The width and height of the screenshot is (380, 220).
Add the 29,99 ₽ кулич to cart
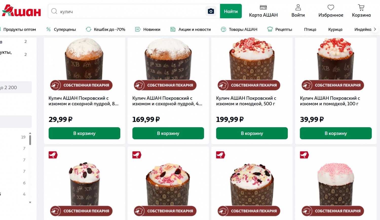84,133
